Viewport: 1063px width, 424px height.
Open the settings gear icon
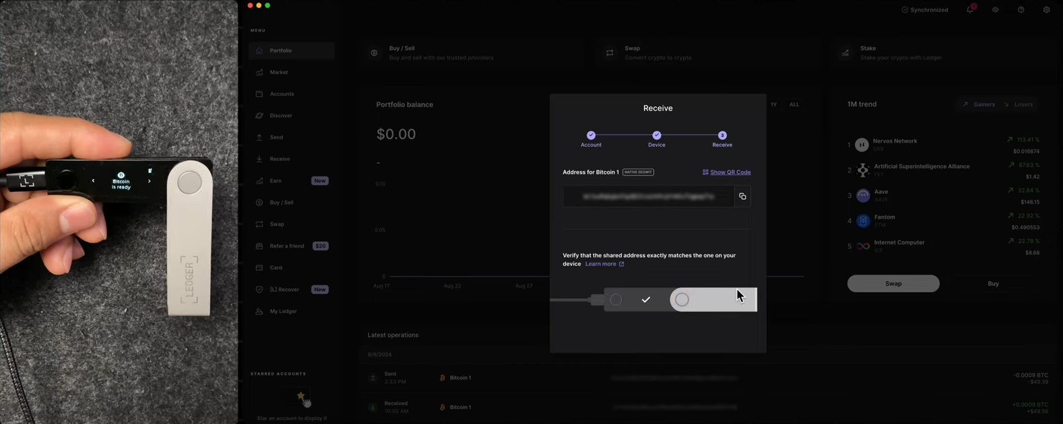1046,10
